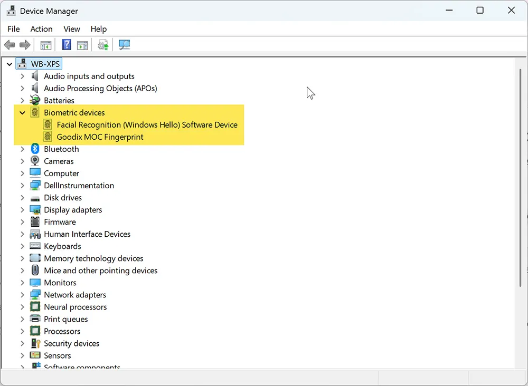Click the Back navigation arrow in toolbar
Screen dimensions: 528x386
point(9,45)
